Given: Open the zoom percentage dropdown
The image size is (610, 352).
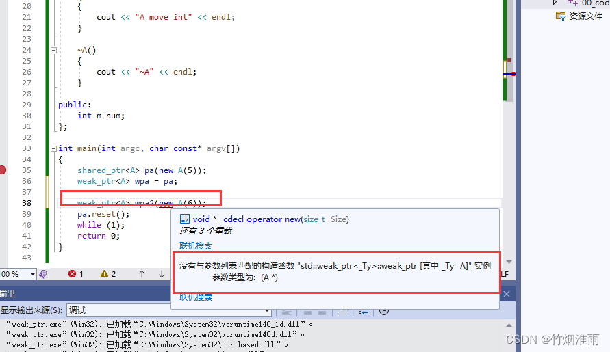Looking at the screenshot, I should tap(32, 274).
